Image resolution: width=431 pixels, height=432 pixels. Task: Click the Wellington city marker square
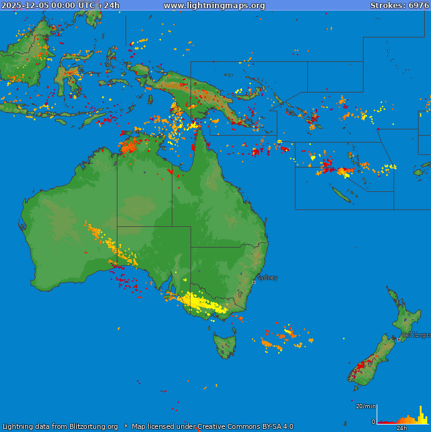[399, 339]
